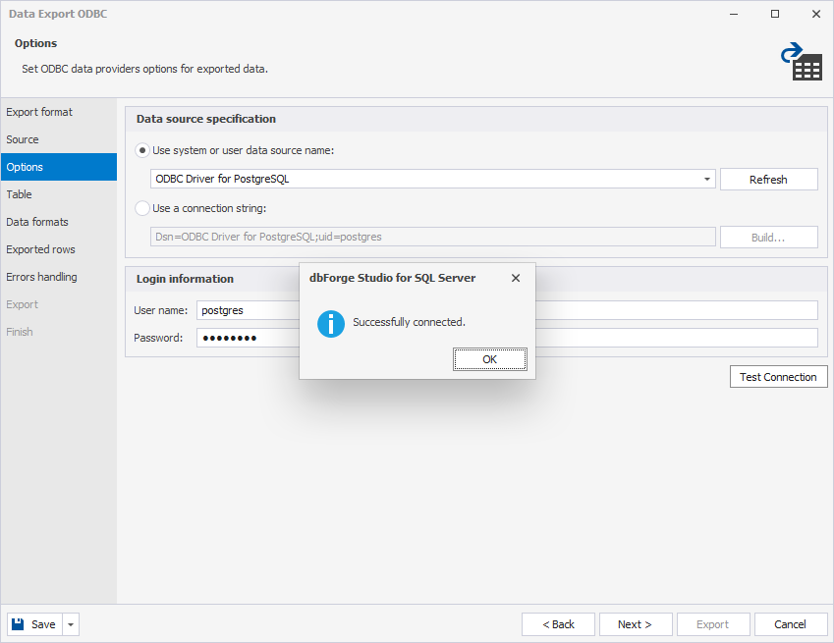Click the User name input field
The height and width of the screenshot is (643, 834).
(x=246, y=310)
